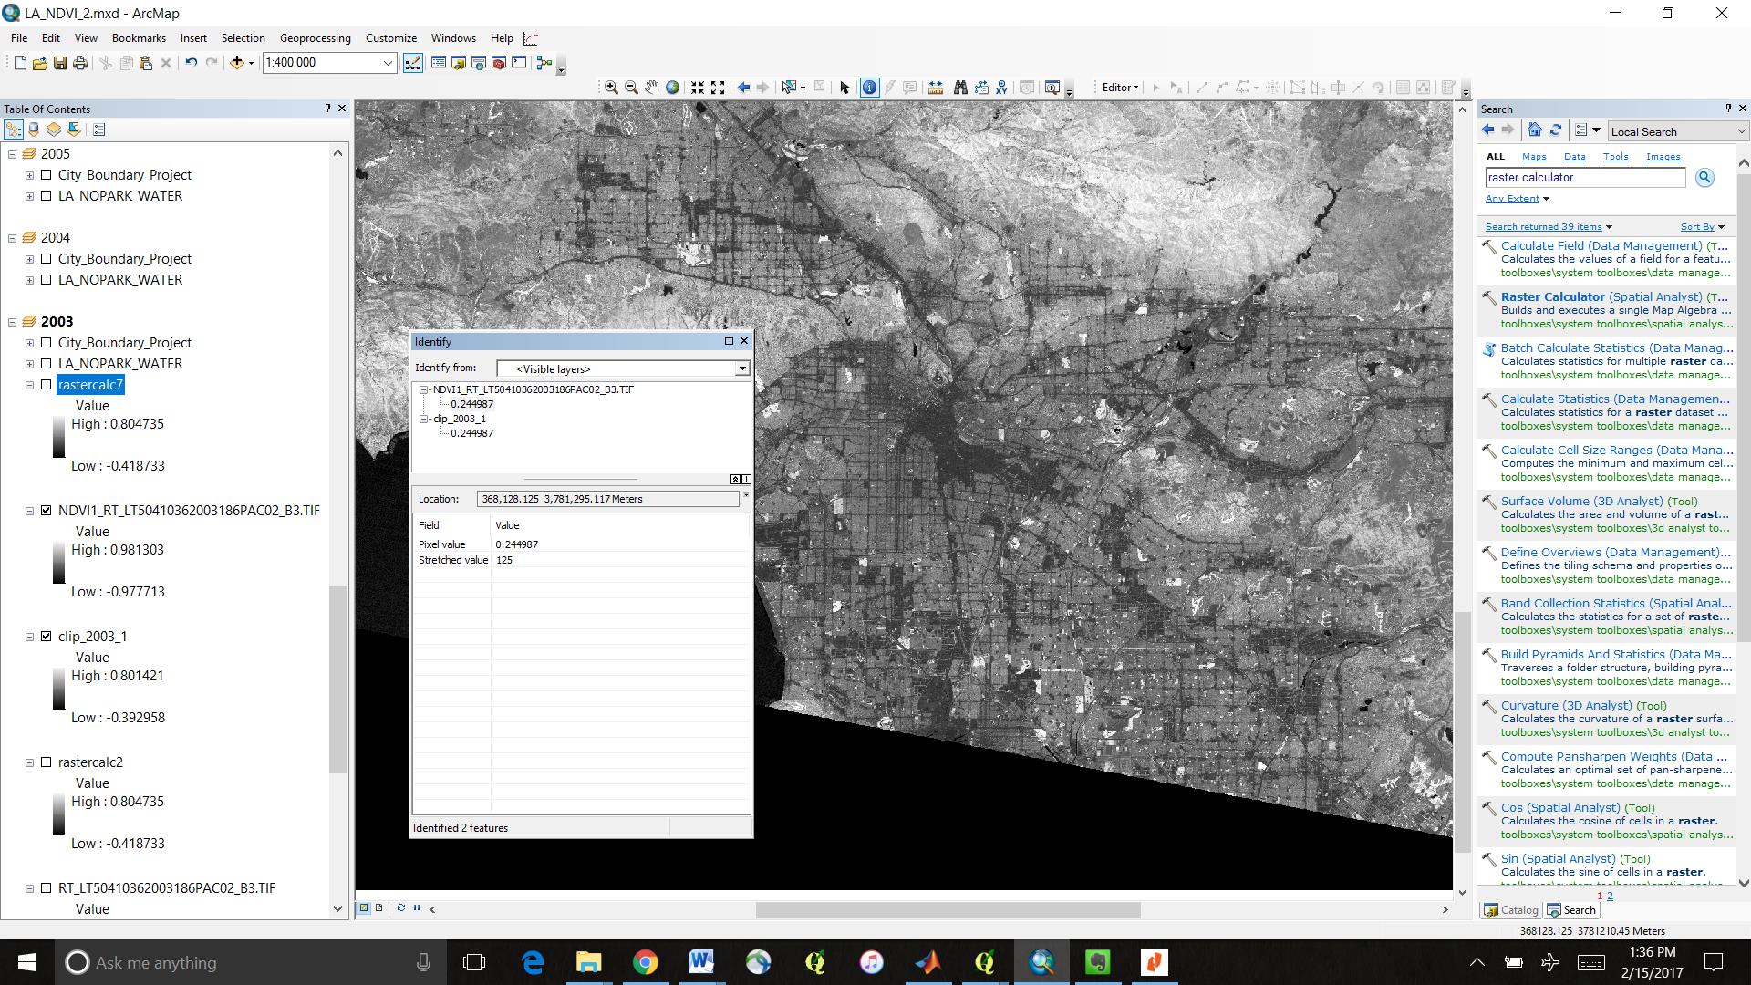Go to Search home icon
The image size is (1751, 985).
click(x=1535, y=130)
